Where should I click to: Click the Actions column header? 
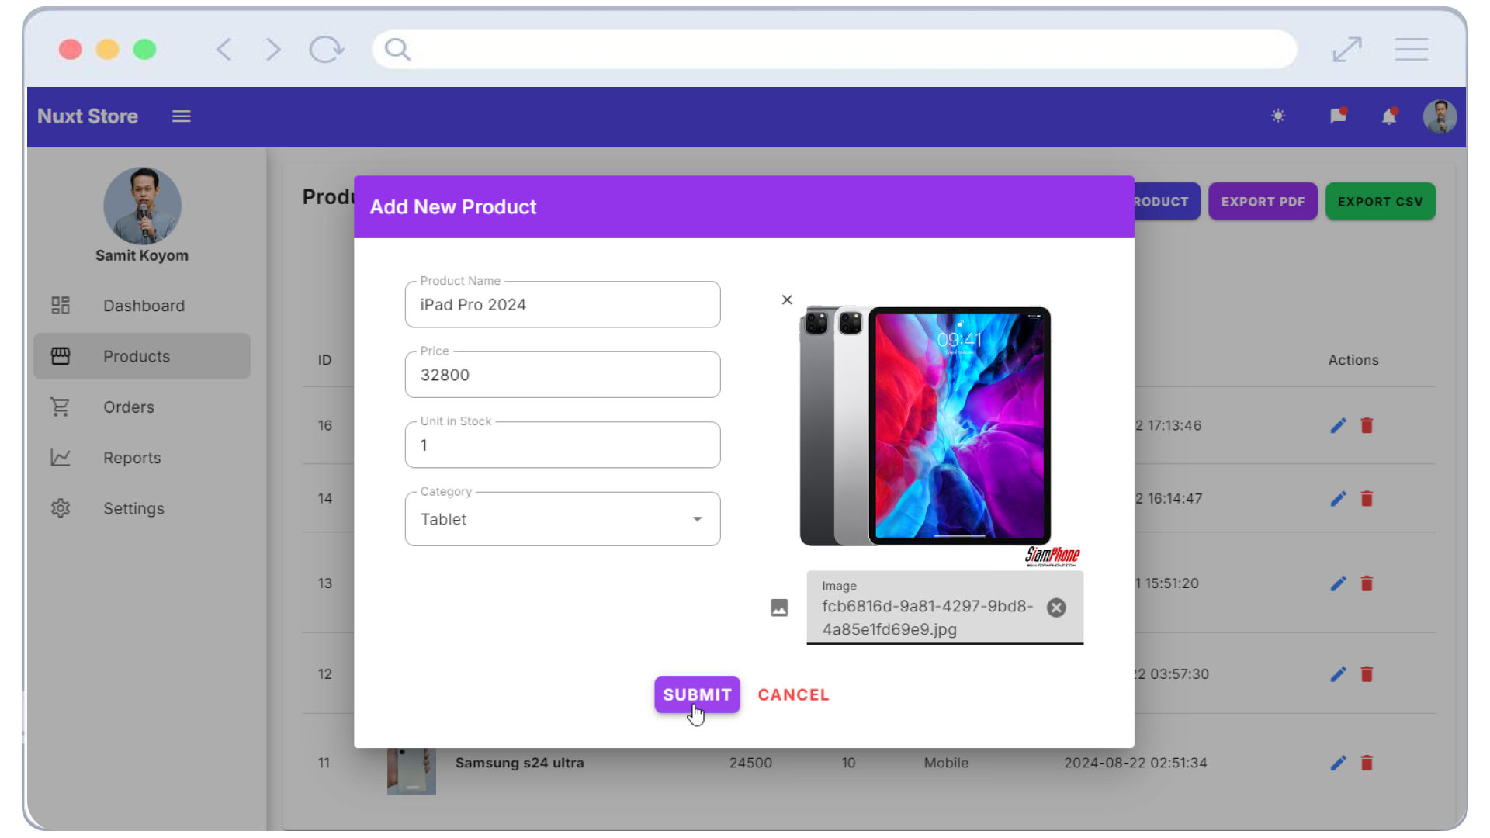1353,360
